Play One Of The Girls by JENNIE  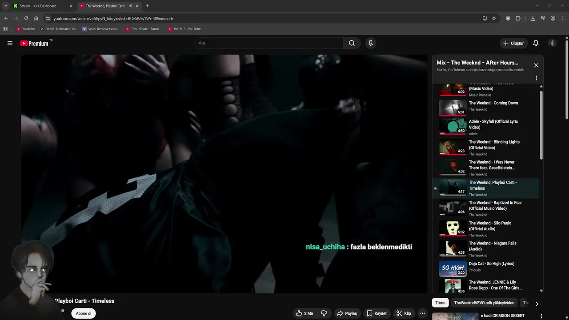pyautogui.click(x=487, y=286)
